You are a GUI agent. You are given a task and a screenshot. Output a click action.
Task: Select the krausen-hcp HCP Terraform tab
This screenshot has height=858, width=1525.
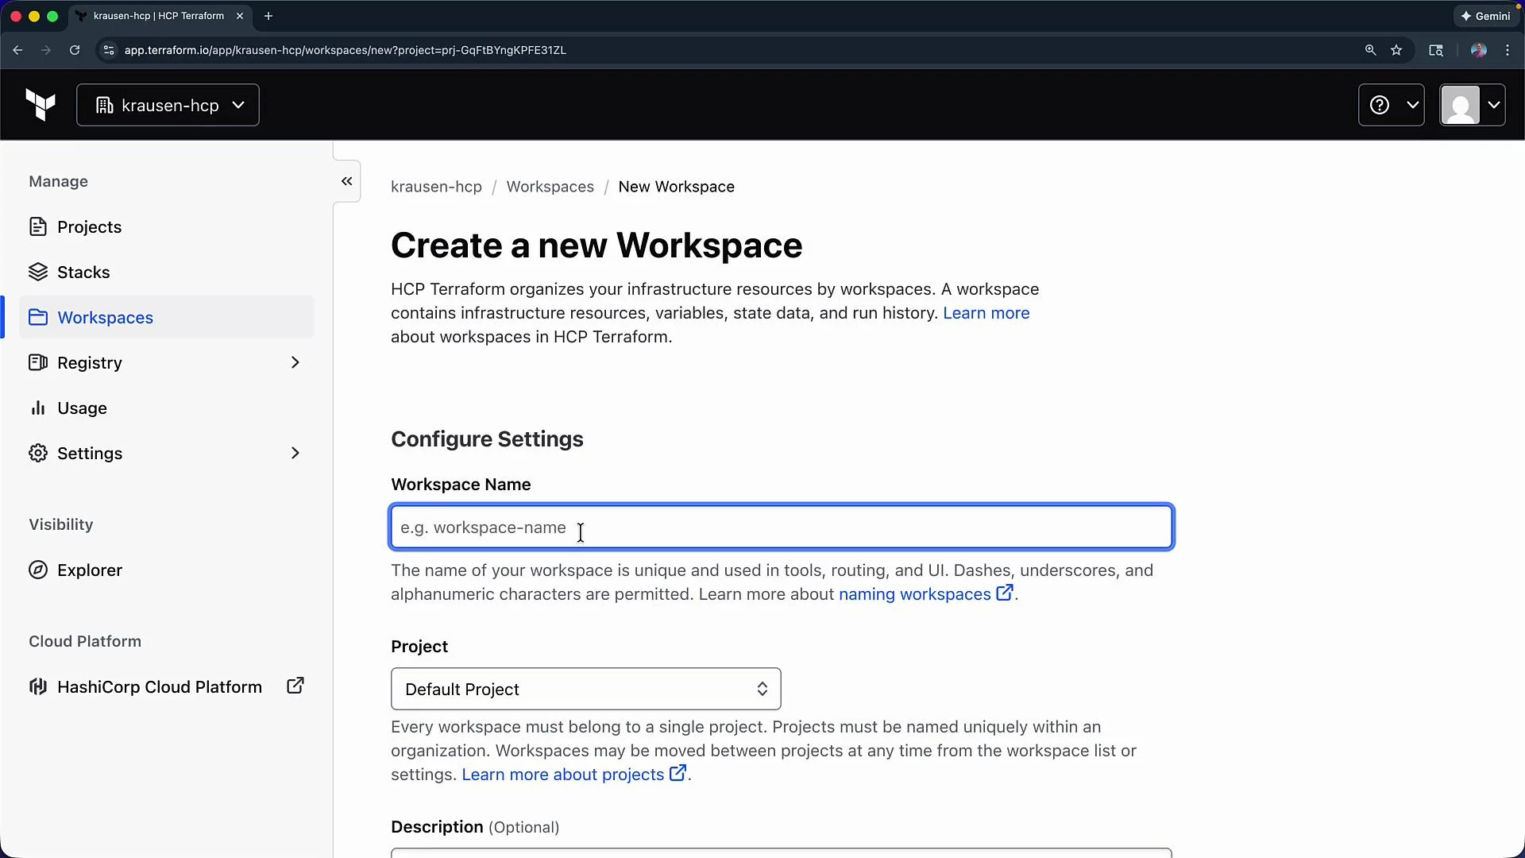(x=159, y=16)
